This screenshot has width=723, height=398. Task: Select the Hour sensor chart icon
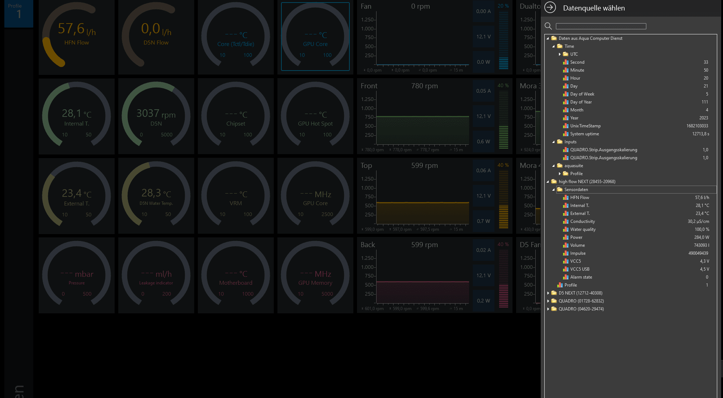pyautogui.click(x=566, y=78)
